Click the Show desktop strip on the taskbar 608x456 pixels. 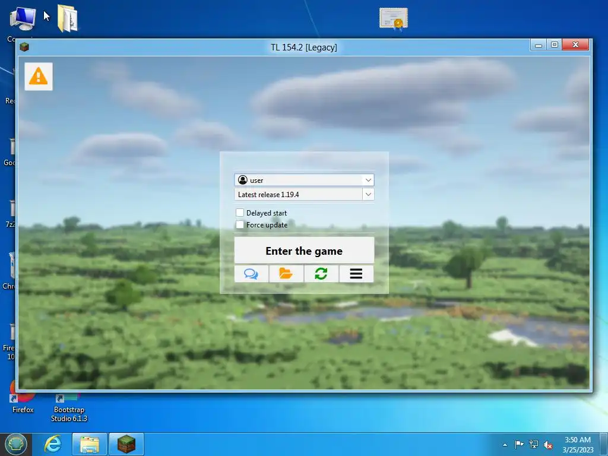pos(604,444)
